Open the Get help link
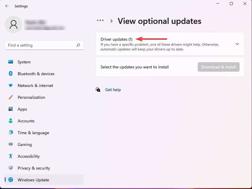The width and height of the screenshot is (252, 189). click(113, 90)
